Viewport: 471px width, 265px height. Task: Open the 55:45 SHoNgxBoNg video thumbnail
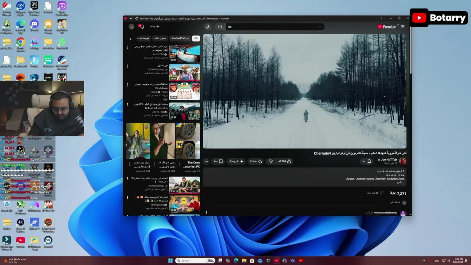tap(184, 204)
